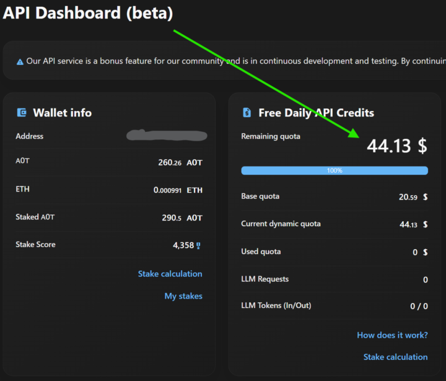Click the Wallet info heading

(x=63, y=113)
